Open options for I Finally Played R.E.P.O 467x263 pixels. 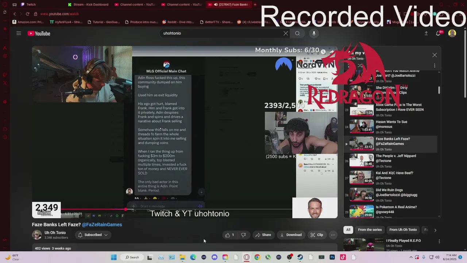click(x=439, y=241)
